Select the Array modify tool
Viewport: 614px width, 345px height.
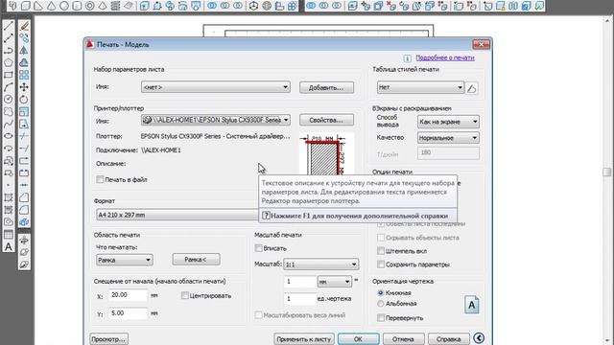coord(24,75)
